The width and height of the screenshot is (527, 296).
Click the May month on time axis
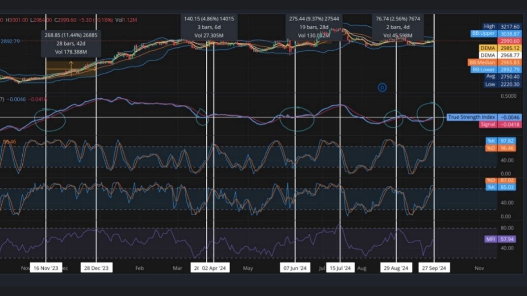click(248, 268)
